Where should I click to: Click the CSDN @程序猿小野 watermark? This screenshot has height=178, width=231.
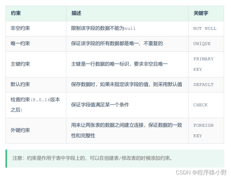coord(201,172)
